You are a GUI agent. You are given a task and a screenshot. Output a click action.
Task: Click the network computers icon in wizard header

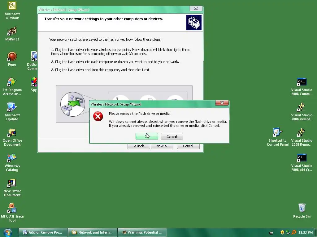click(194, 23)
